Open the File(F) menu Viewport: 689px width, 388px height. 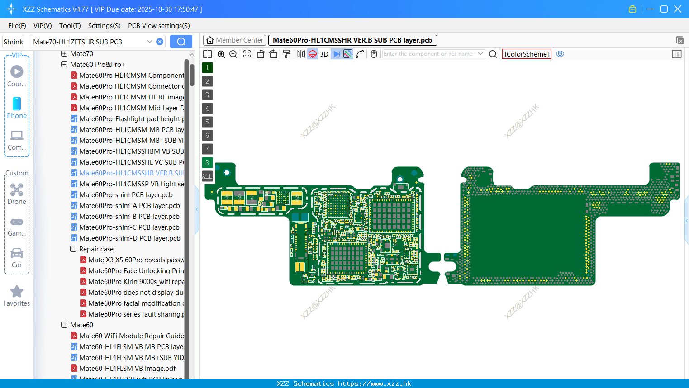pyautogui.click(x=17, y=26)
